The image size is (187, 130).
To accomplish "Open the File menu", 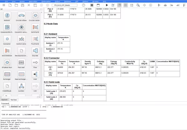I will click(x=6, y=2).
